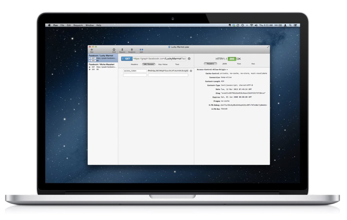Click the empty parameter value field
This screenshot has height=220, width=347.
click(x=168, y=75)
